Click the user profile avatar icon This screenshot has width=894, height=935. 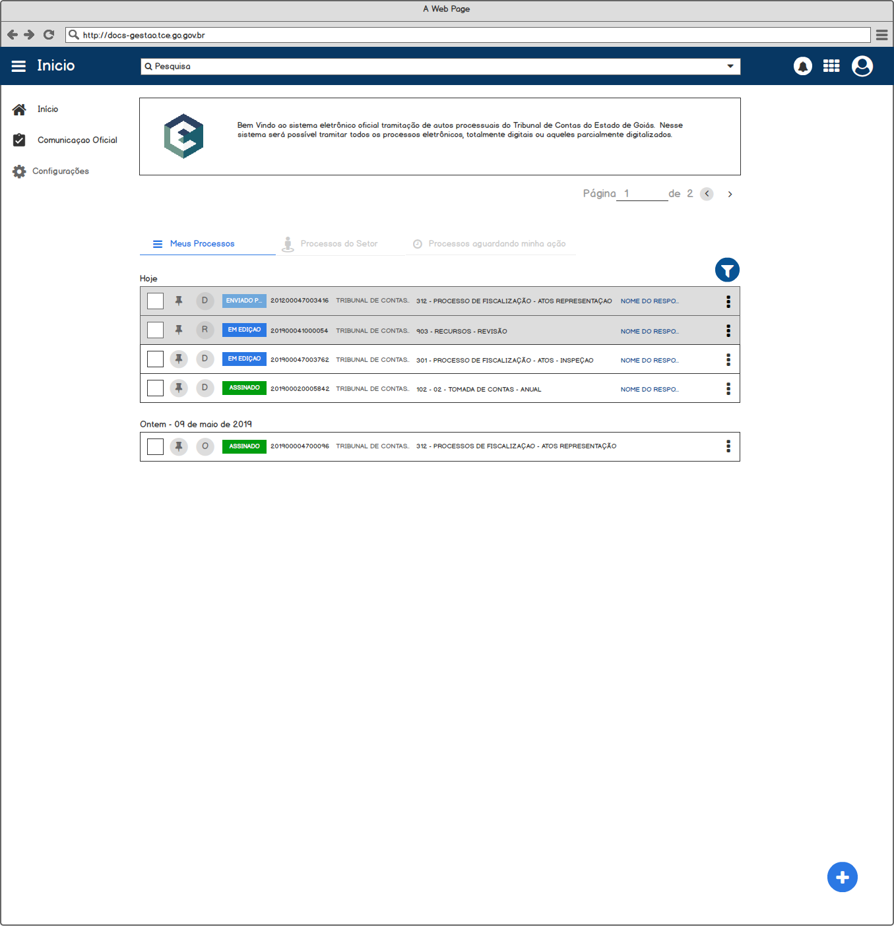[862, 67]
